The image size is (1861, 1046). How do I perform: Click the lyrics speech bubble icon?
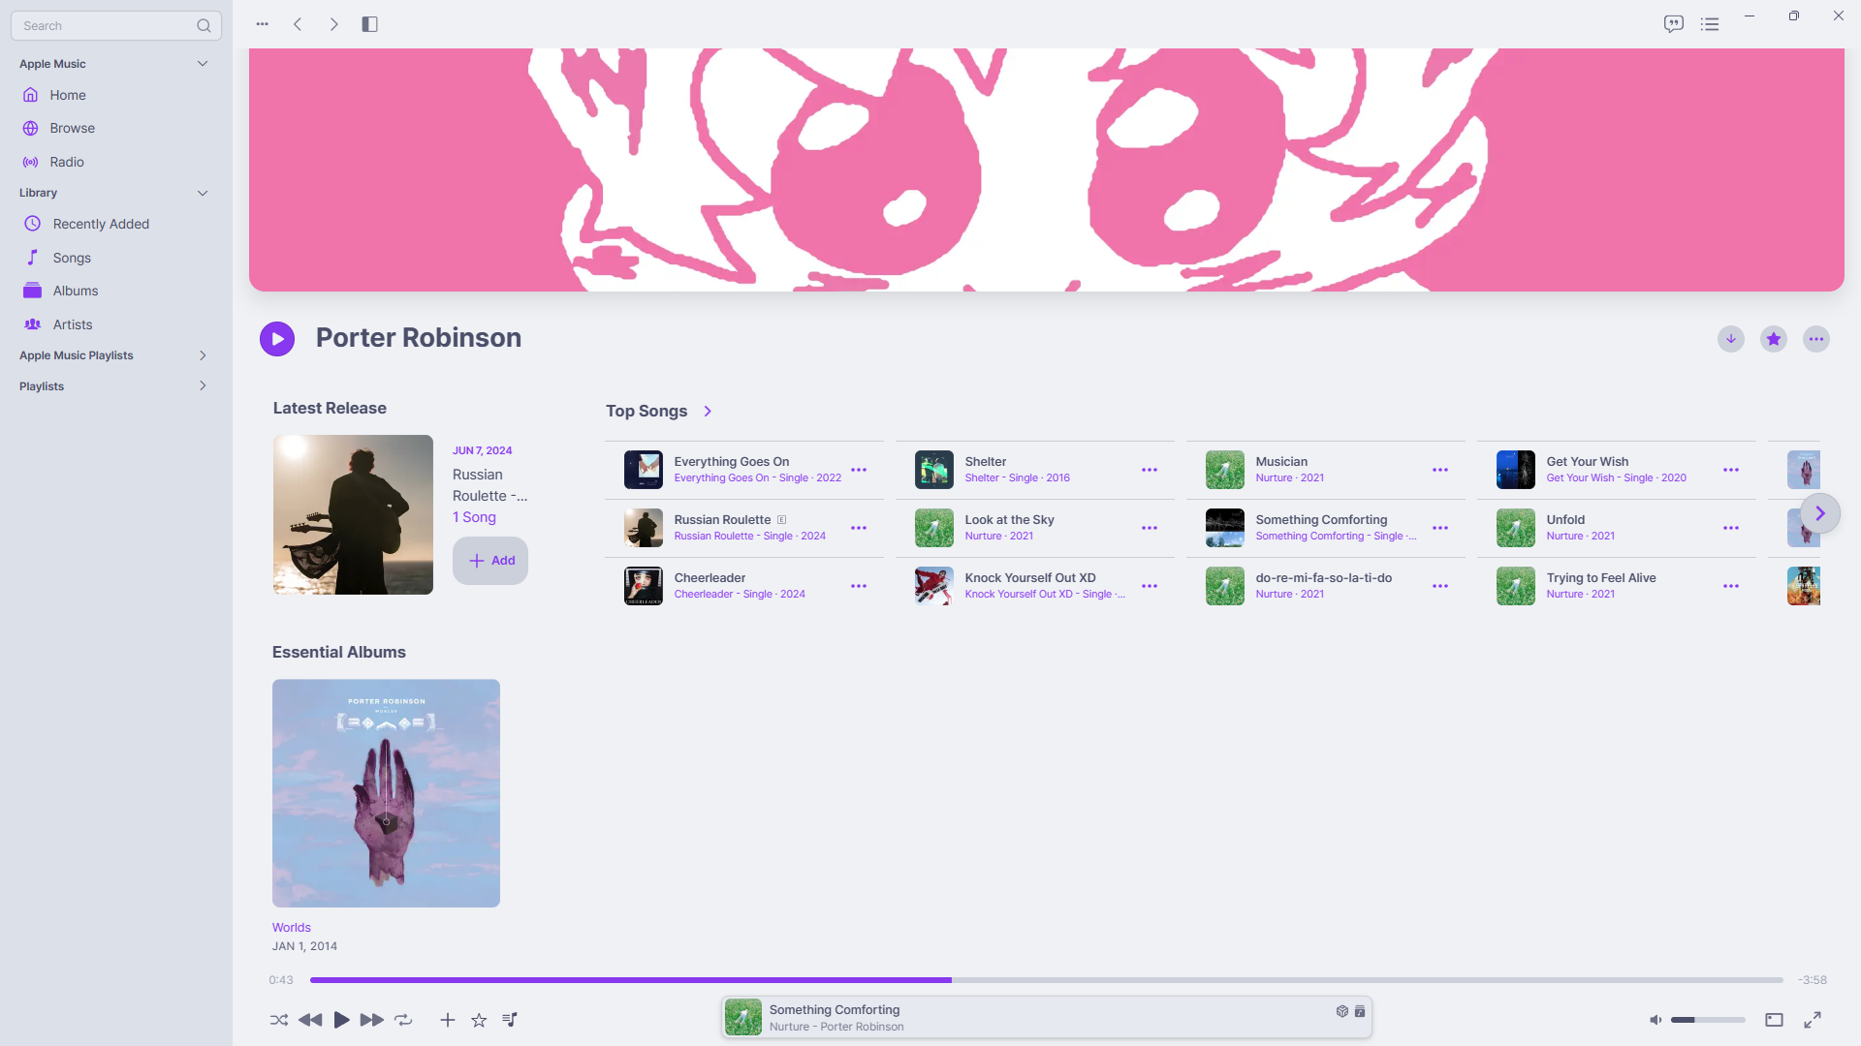click(1673, 24)
